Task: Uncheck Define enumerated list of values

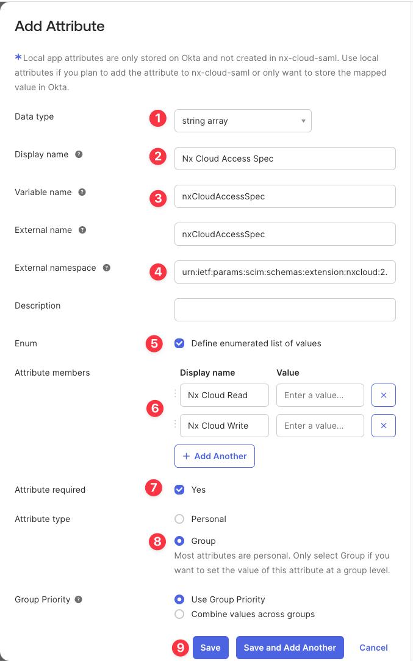Action: click(x=179, y=343)
